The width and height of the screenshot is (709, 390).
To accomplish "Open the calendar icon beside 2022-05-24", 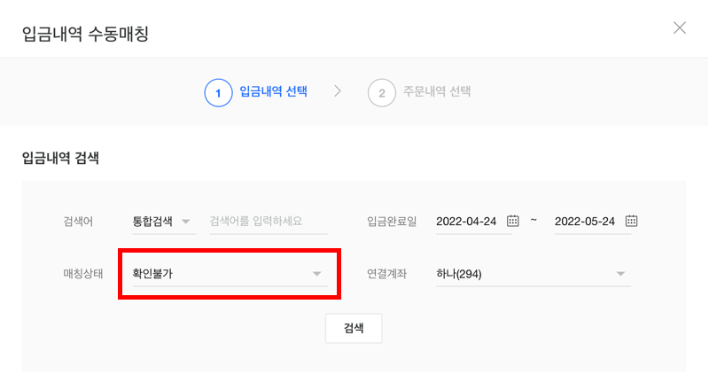I will pos(631,221).
